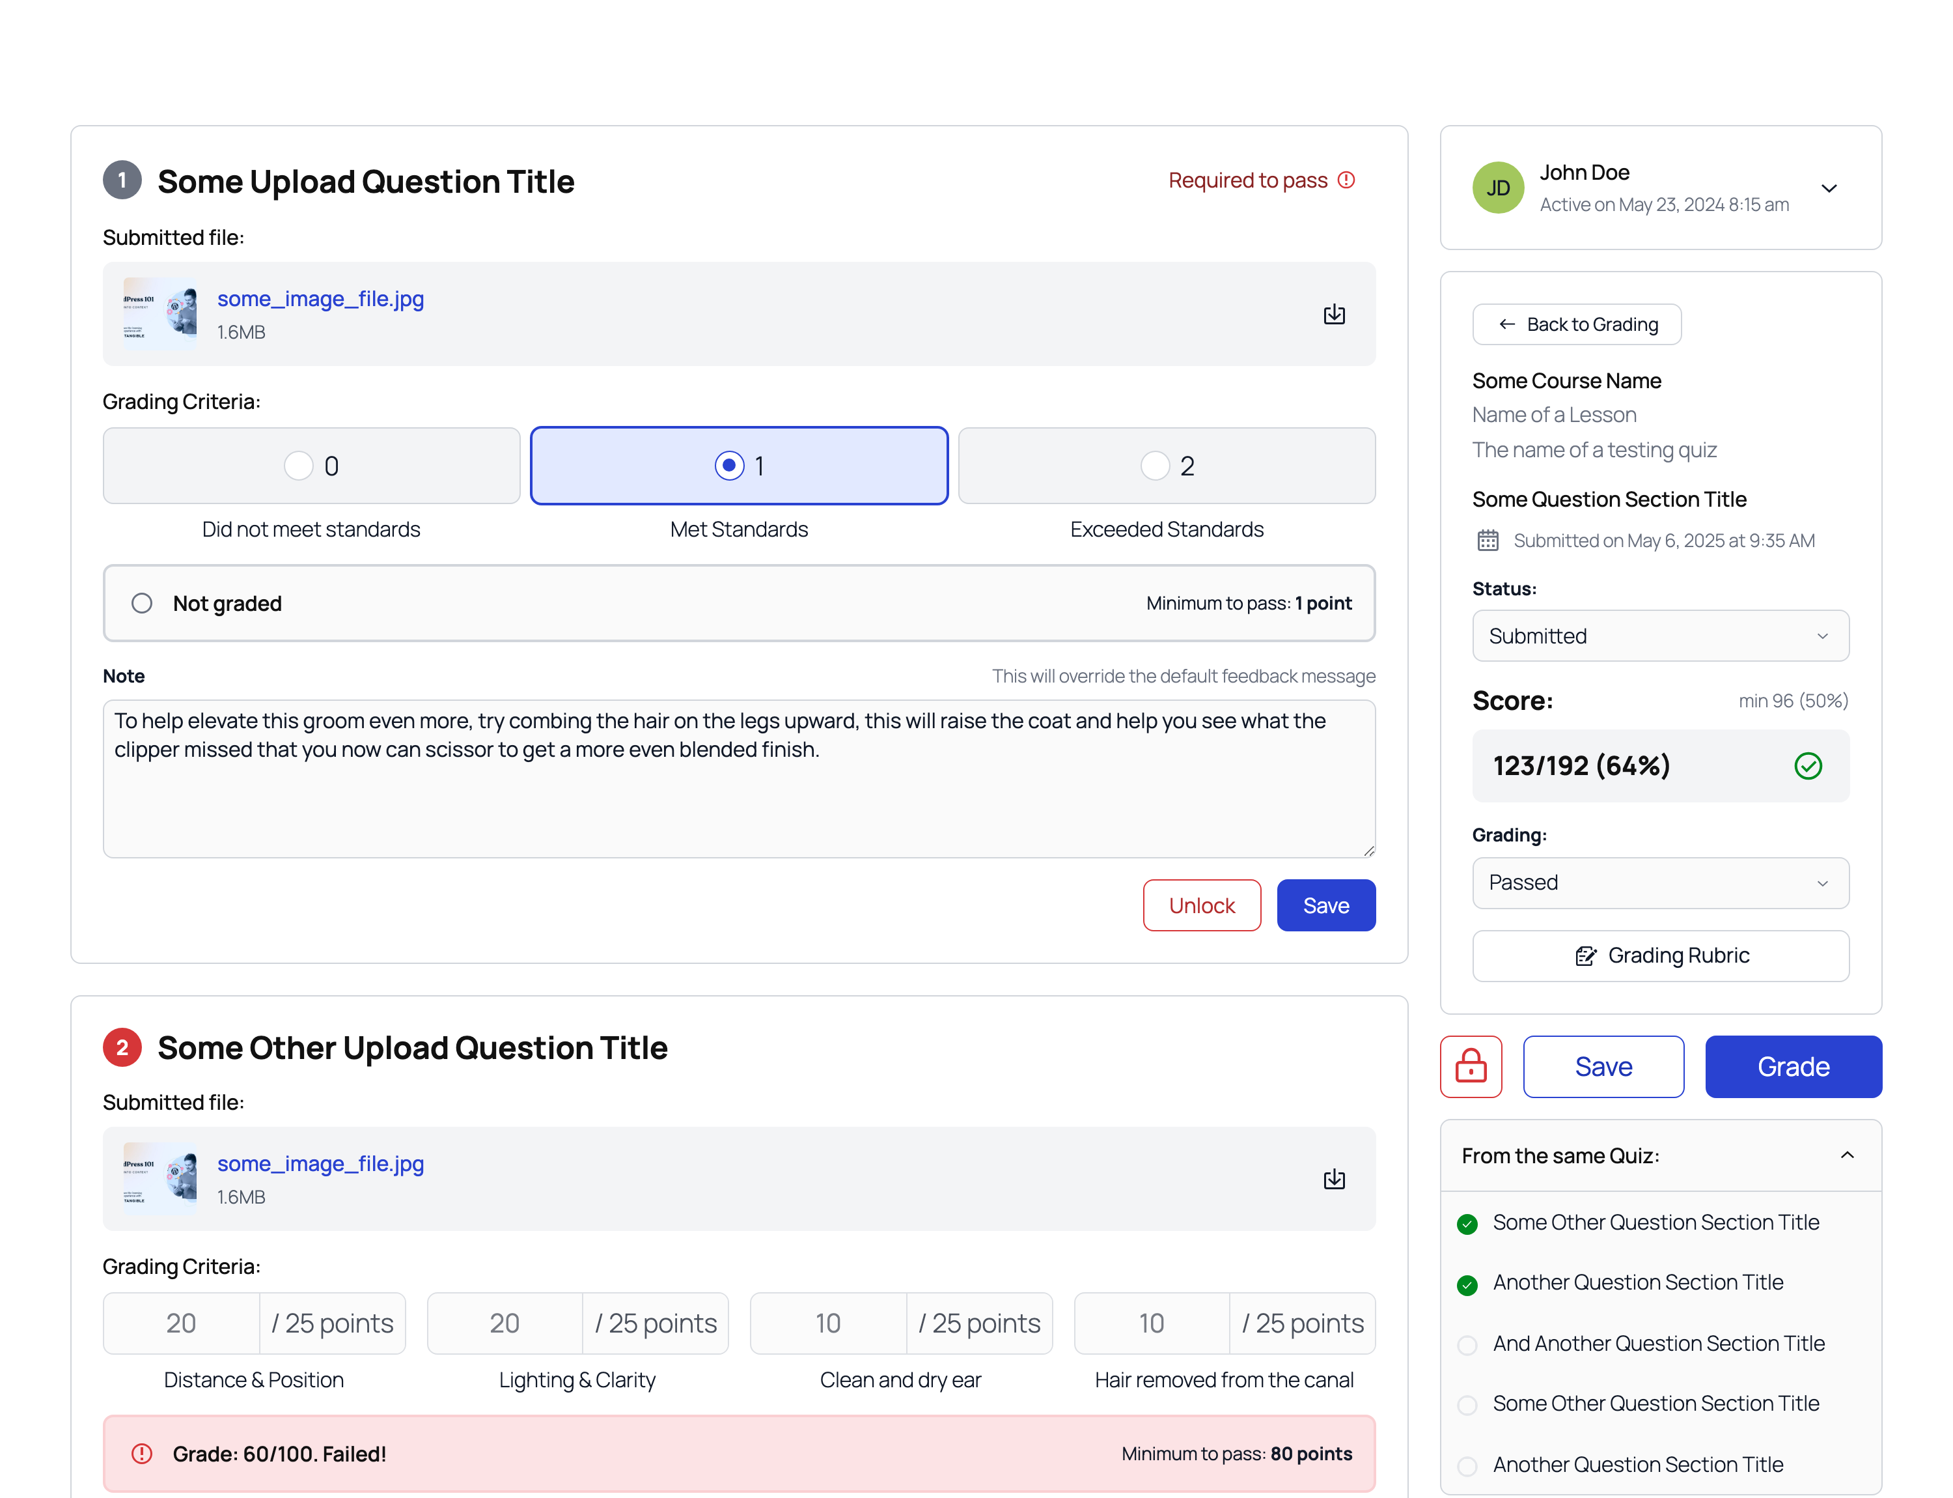
Task: Open And Another Question Section Title
Action: 1658,1343
